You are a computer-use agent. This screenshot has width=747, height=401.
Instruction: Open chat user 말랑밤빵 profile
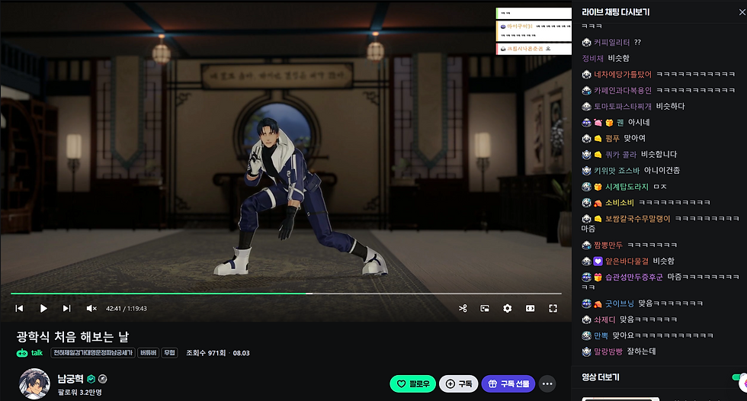(x=608, y=351)
